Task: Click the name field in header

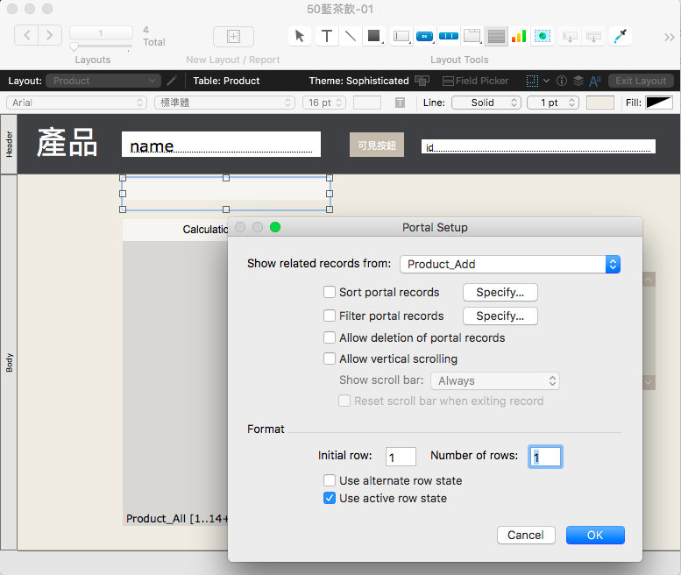Action: [221, 144]
